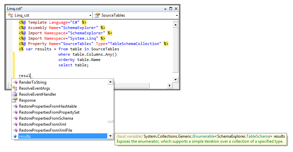Click the RestorePropertiesFromSchema method icon
Image resolution: width=293 pixels, height=152 pixels.
coord(15,118)
